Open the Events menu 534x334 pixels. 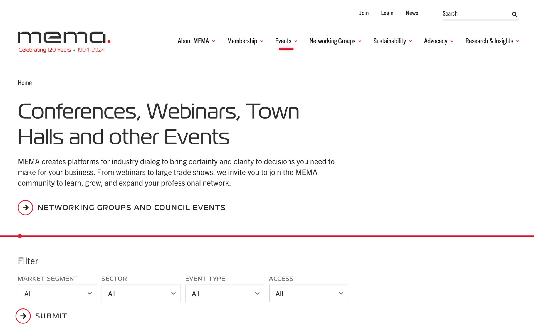(x=283, y=41)
